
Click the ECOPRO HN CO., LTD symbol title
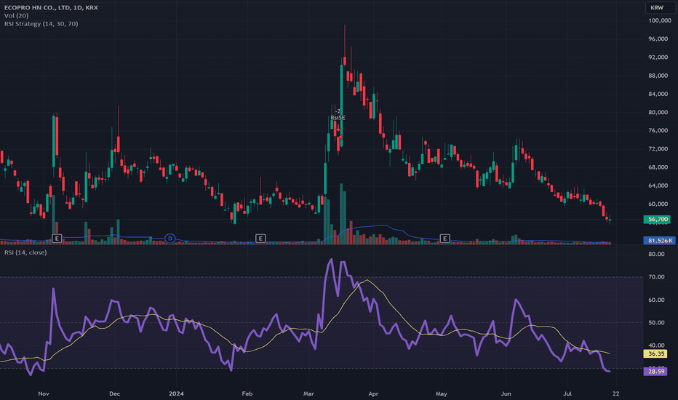tap(51, 7)
